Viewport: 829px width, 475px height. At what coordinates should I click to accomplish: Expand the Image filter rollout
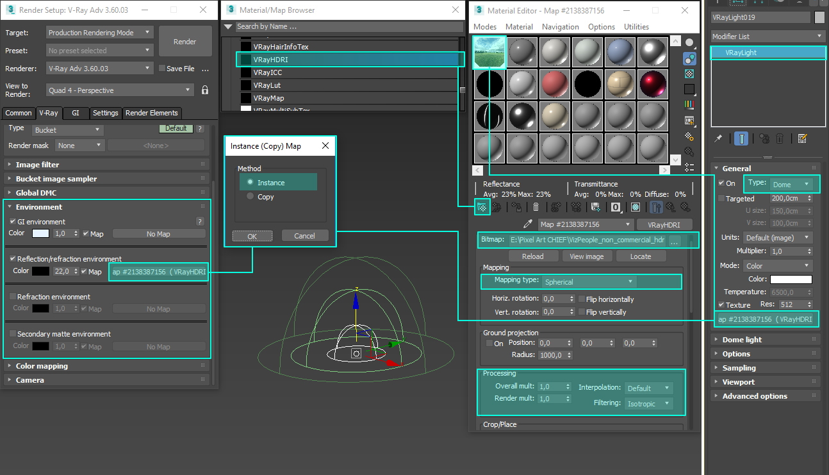(x=107, y=165)
